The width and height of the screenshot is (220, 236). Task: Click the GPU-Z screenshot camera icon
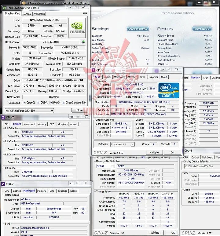tap(85, 13)
